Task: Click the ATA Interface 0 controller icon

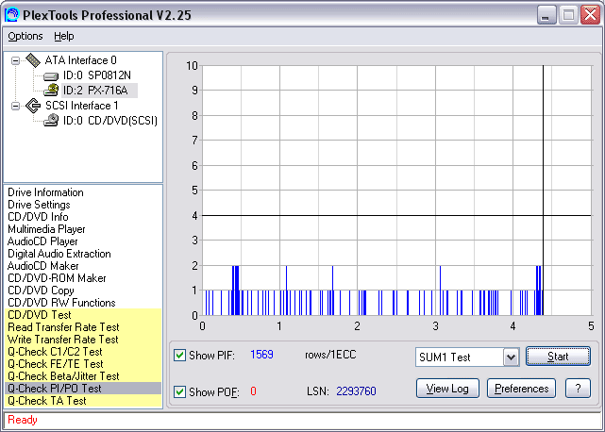Action: [x=33, y=60]
